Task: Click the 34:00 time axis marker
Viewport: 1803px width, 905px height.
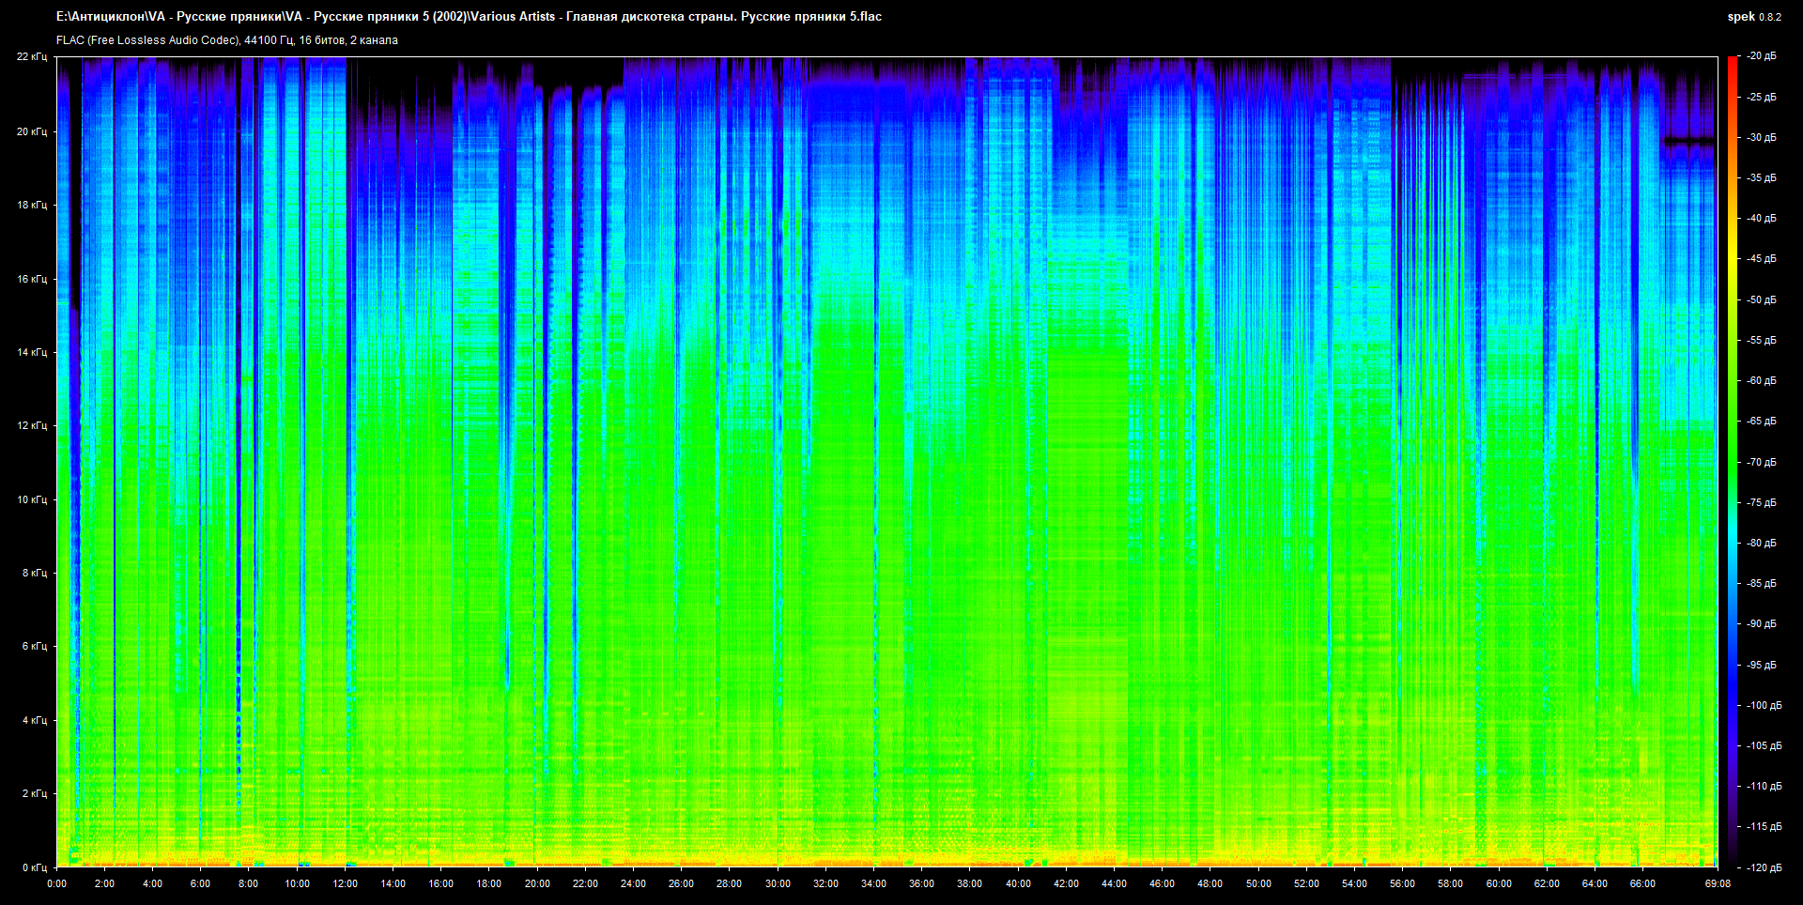Action: point(873,883)
